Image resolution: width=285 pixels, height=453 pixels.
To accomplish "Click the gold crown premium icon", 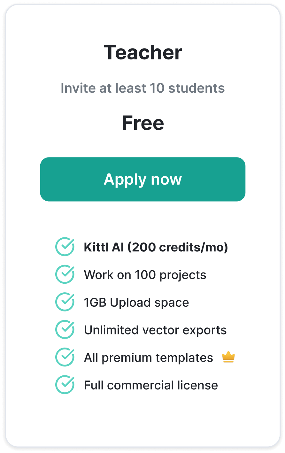I will coord(228,357).
